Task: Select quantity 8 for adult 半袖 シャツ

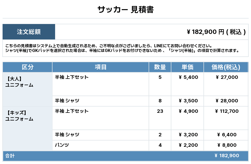Action: tap(160, 101)
